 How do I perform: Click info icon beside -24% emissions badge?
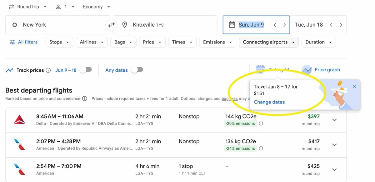(x=261, y=149)
